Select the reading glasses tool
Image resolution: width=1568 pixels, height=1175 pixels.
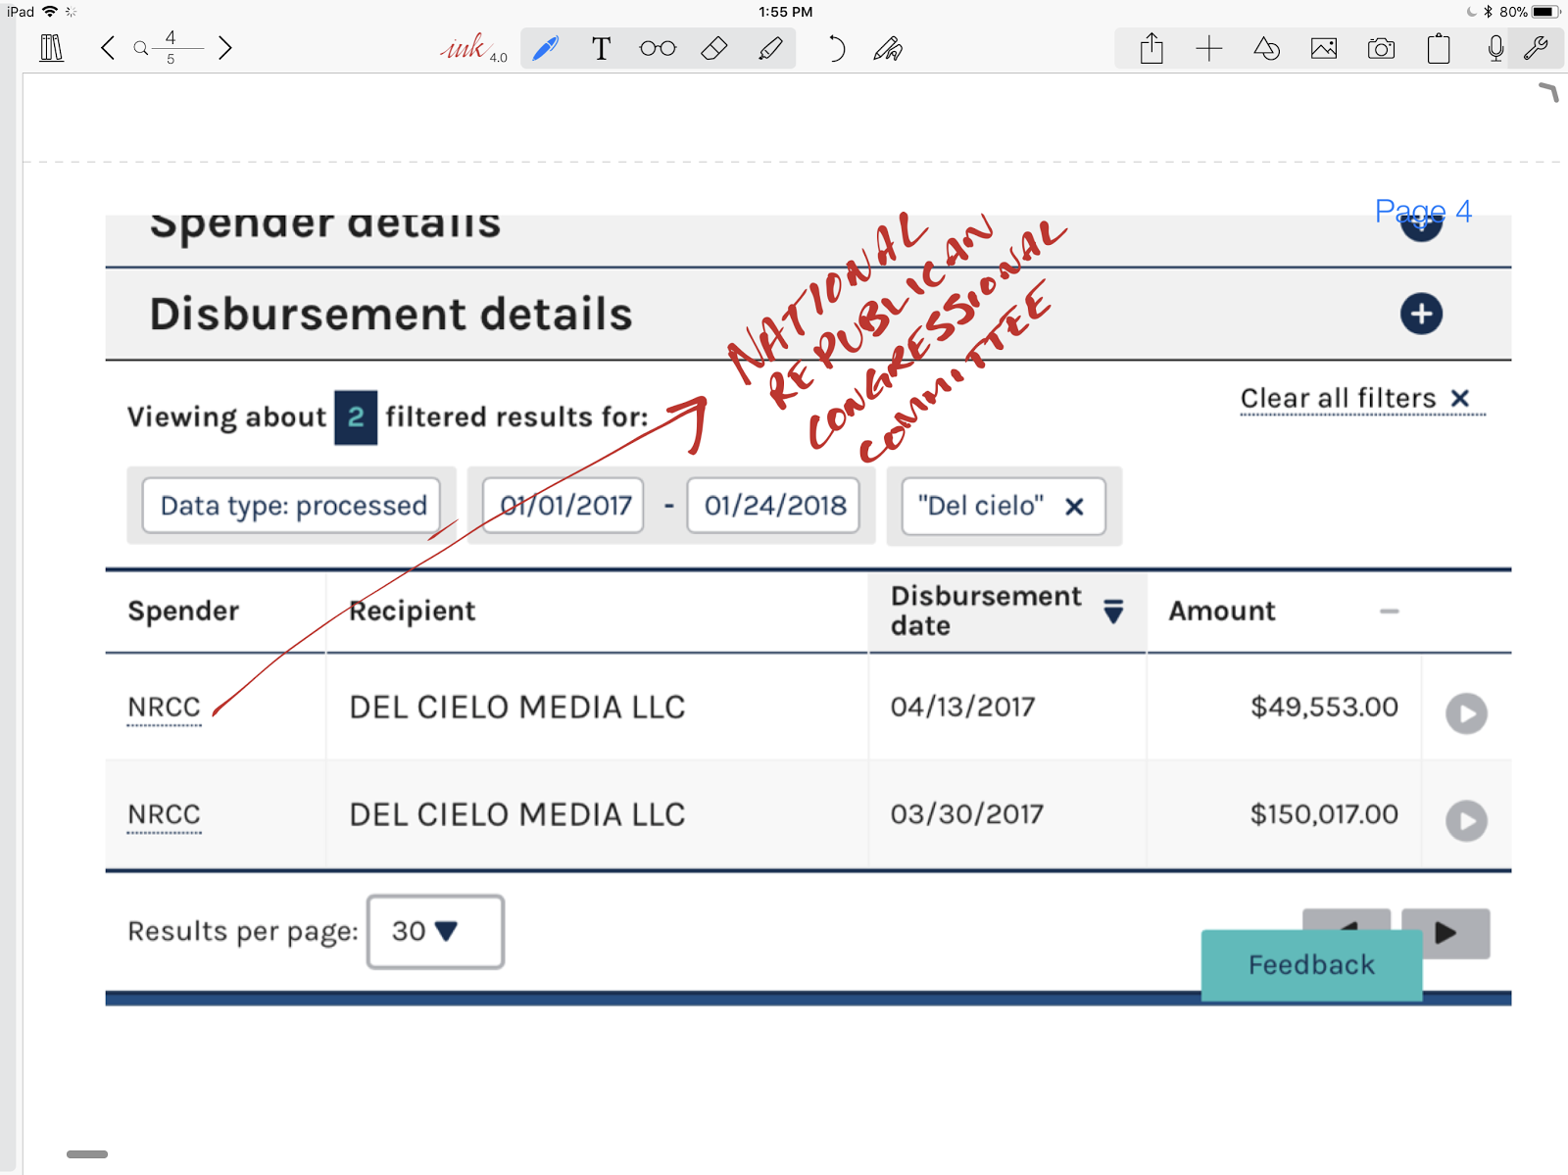pyautogui.click(x=658, y=48)
